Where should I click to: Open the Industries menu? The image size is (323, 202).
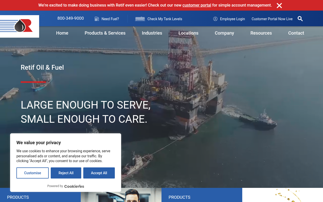152,33
